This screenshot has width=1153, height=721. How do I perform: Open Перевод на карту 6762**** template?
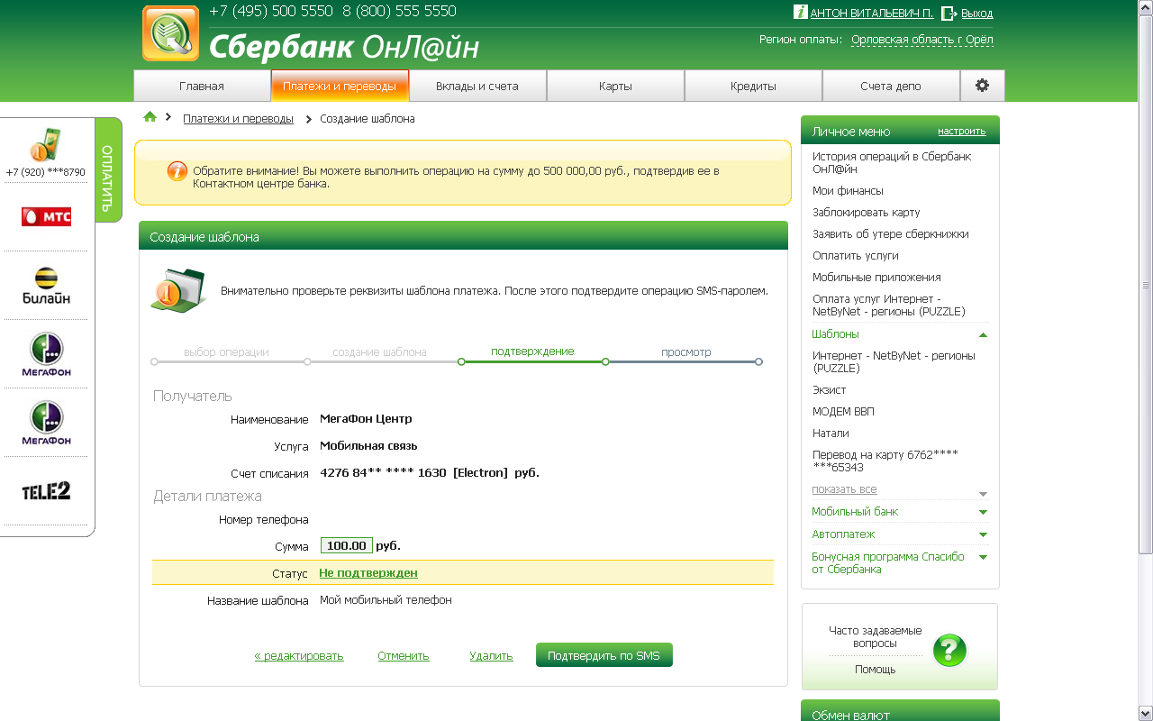coord(885,461)
